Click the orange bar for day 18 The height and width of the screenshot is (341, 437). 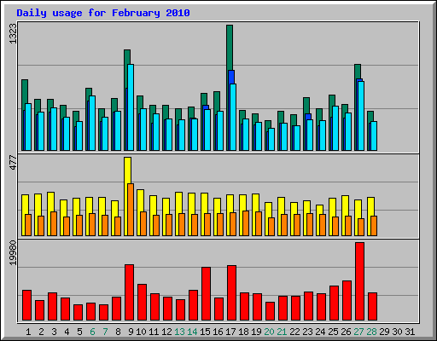point(246,223)
